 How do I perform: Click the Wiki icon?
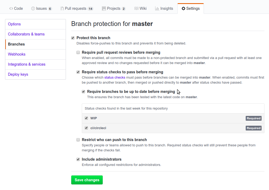[136, 8]
